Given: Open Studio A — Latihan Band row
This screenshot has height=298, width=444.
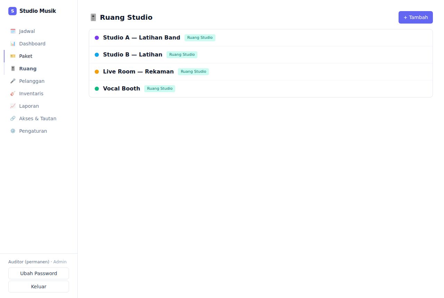Looking at the screenshot, I should (261, 38).
